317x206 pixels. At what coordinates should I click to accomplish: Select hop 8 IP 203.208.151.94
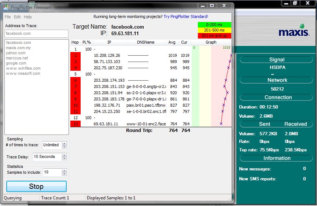coord(108,93)
